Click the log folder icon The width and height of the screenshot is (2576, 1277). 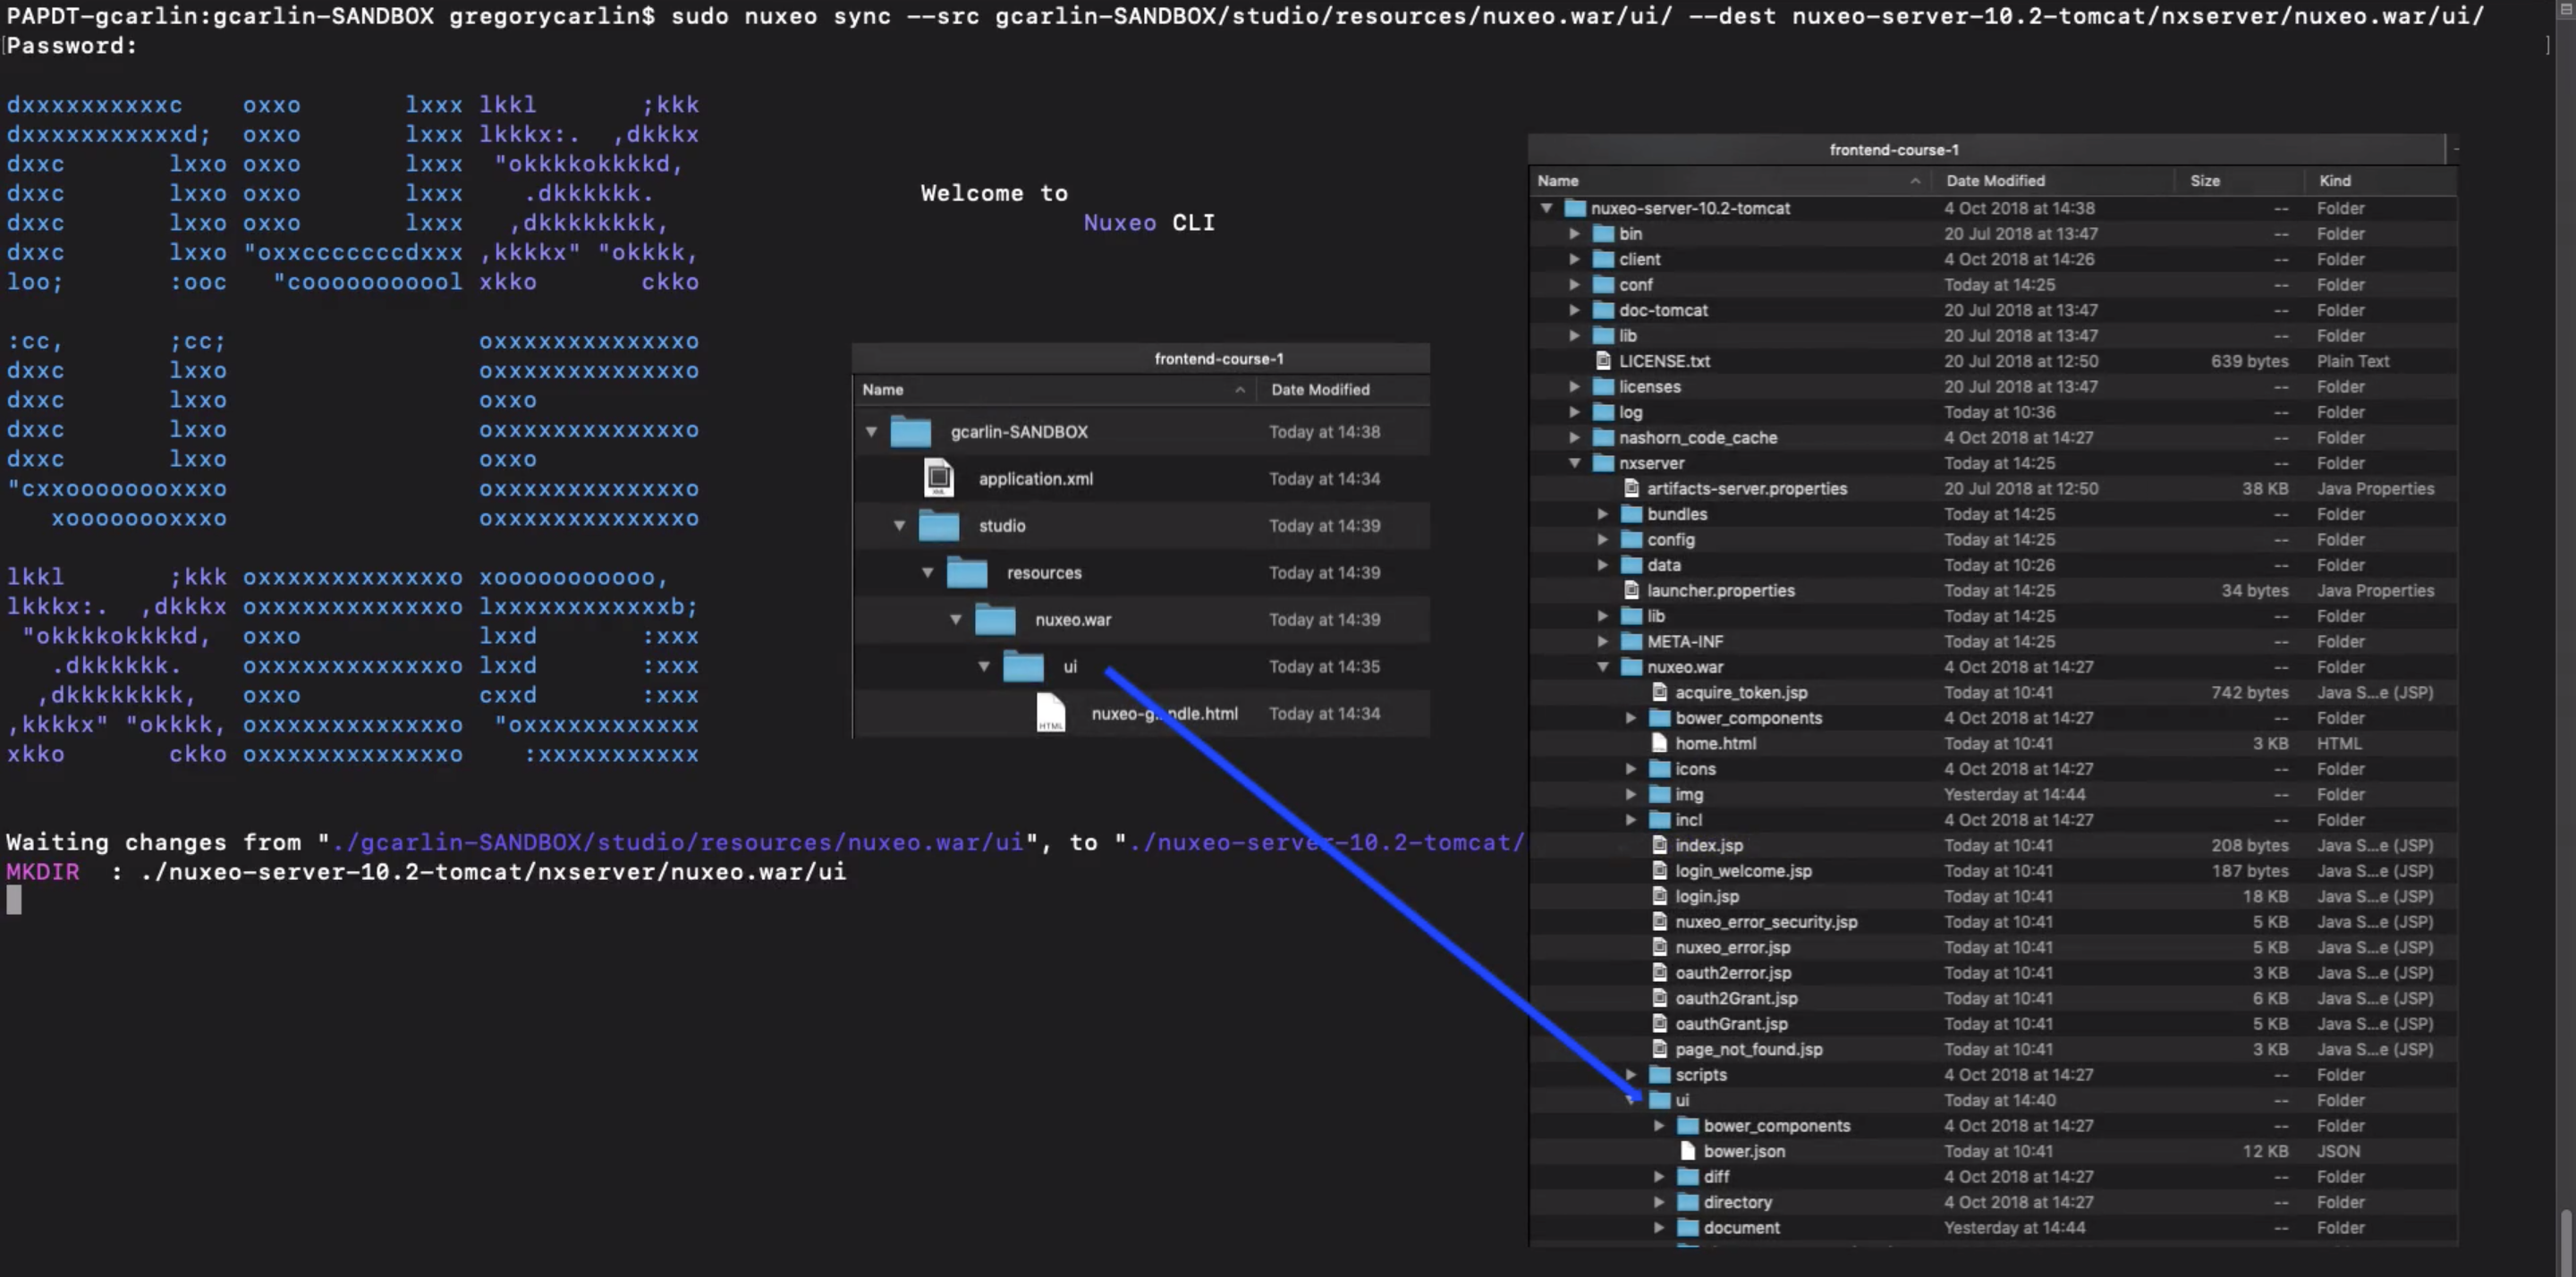pos(1603,412)
